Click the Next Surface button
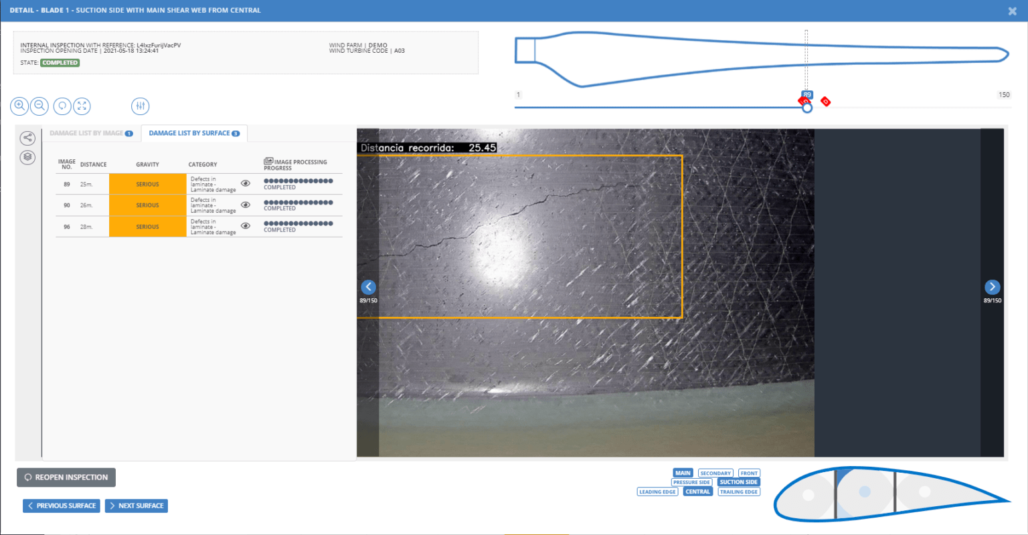 (137, 506)
